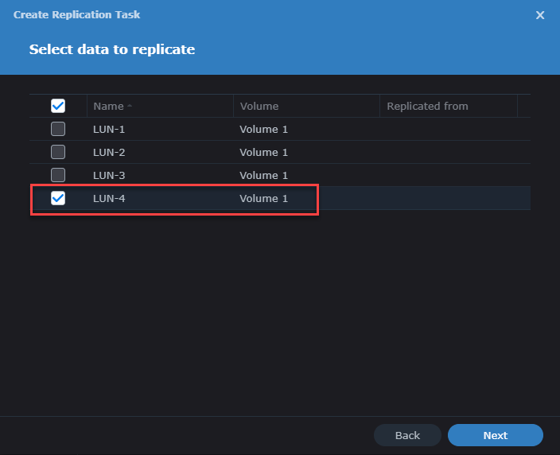
Task: Sort the list by the Name column header
Action: point(109,106)
